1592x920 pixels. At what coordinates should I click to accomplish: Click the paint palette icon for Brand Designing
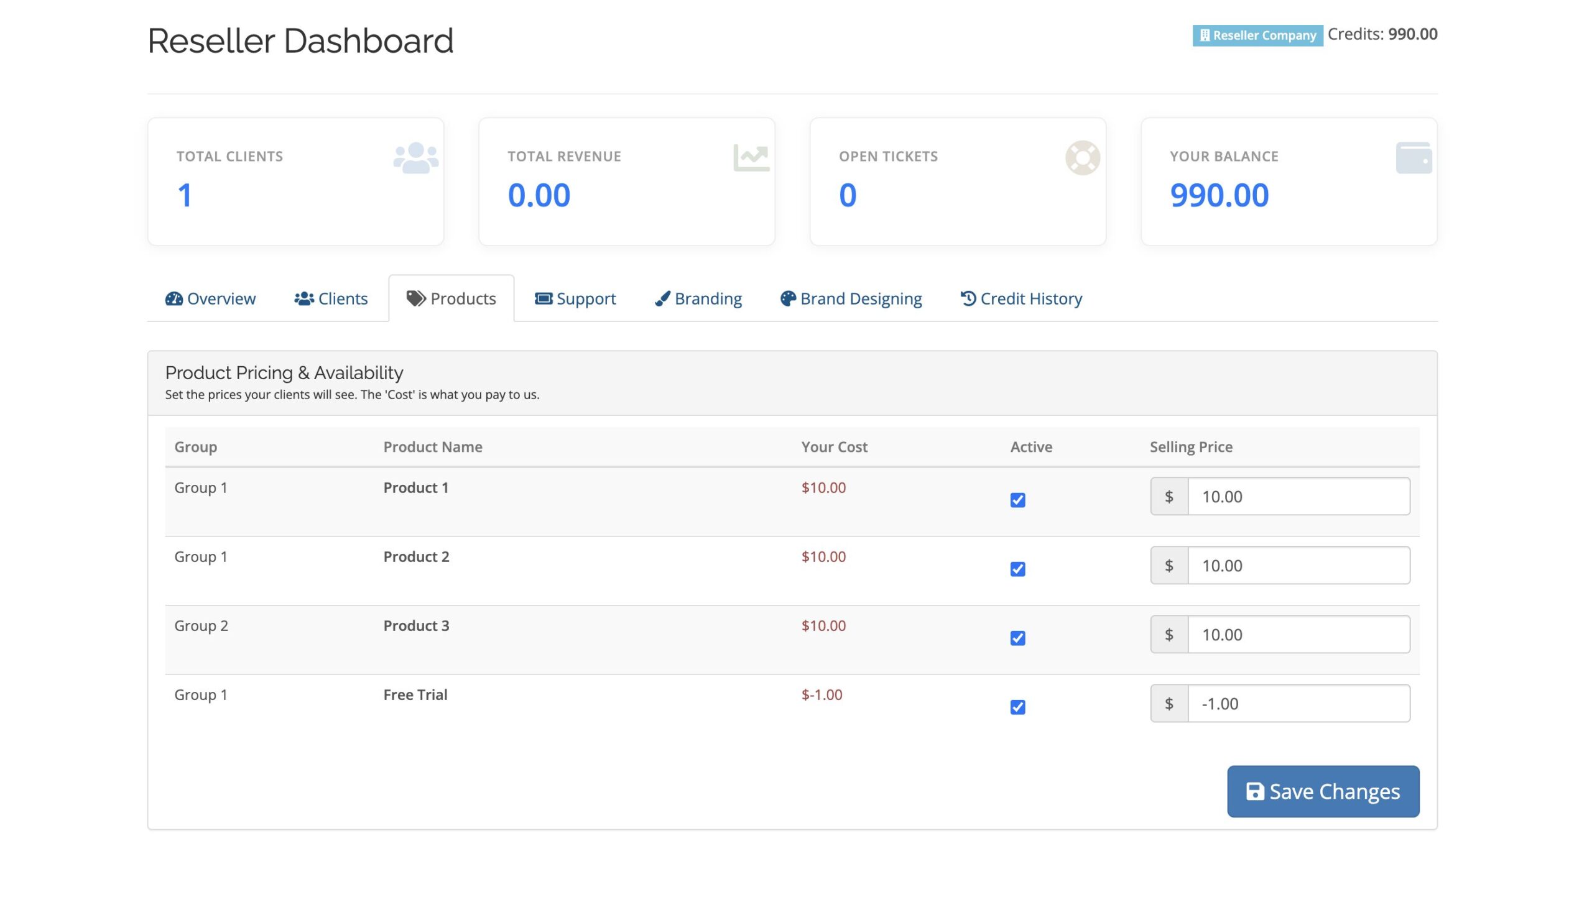point(787,298)
